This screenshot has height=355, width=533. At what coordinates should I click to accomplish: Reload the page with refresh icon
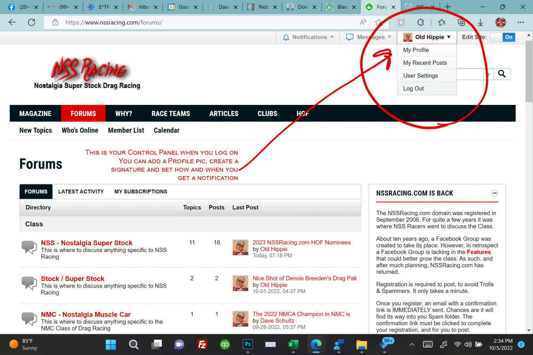(x=32, y=22)
